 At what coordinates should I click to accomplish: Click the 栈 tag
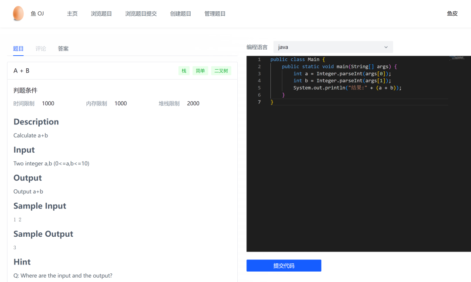[184, 71]
